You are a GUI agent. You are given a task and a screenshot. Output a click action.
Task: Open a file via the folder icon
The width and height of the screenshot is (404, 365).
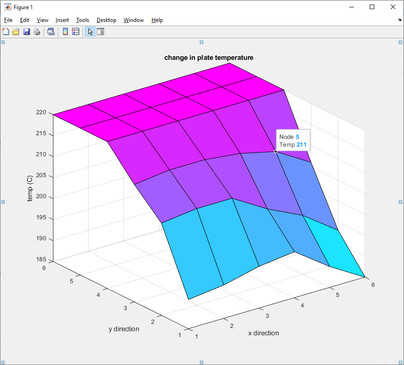[x=16, y=32]
